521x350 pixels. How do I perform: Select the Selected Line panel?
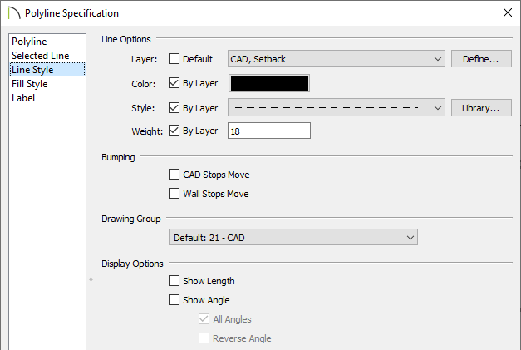coord(47,56)
